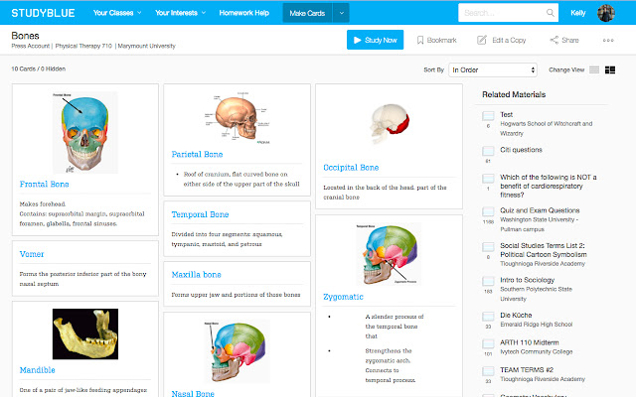Screen dimensions: 636x397
Task: Click the Edit a Copy label
Action: pos(509,40)
